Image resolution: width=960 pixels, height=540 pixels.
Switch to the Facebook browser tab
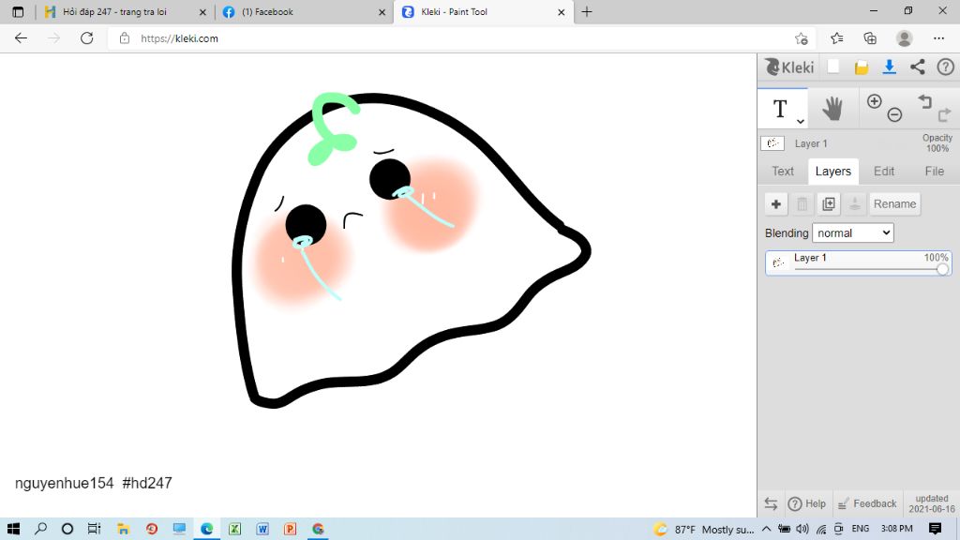click(x=267, y=11)
